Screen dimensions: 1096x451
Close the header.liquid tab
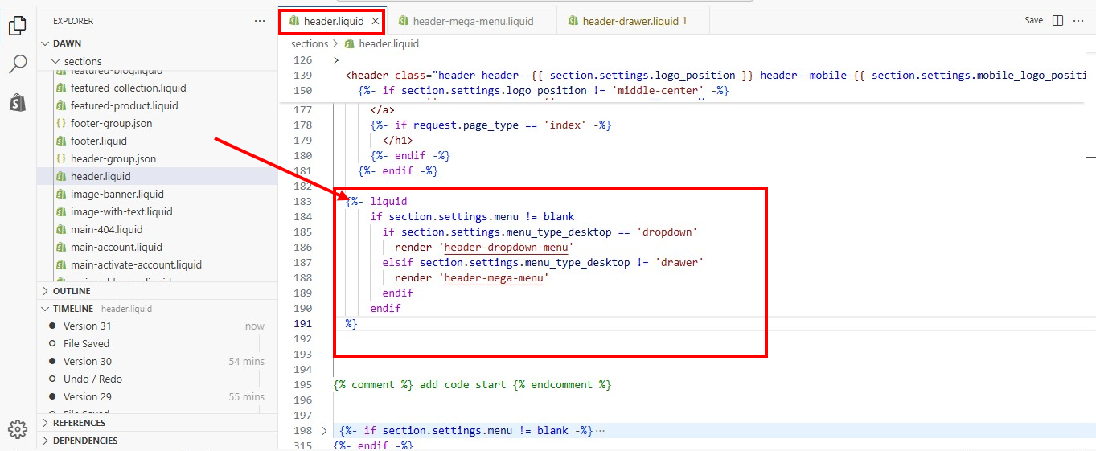(x=376, y=21)
